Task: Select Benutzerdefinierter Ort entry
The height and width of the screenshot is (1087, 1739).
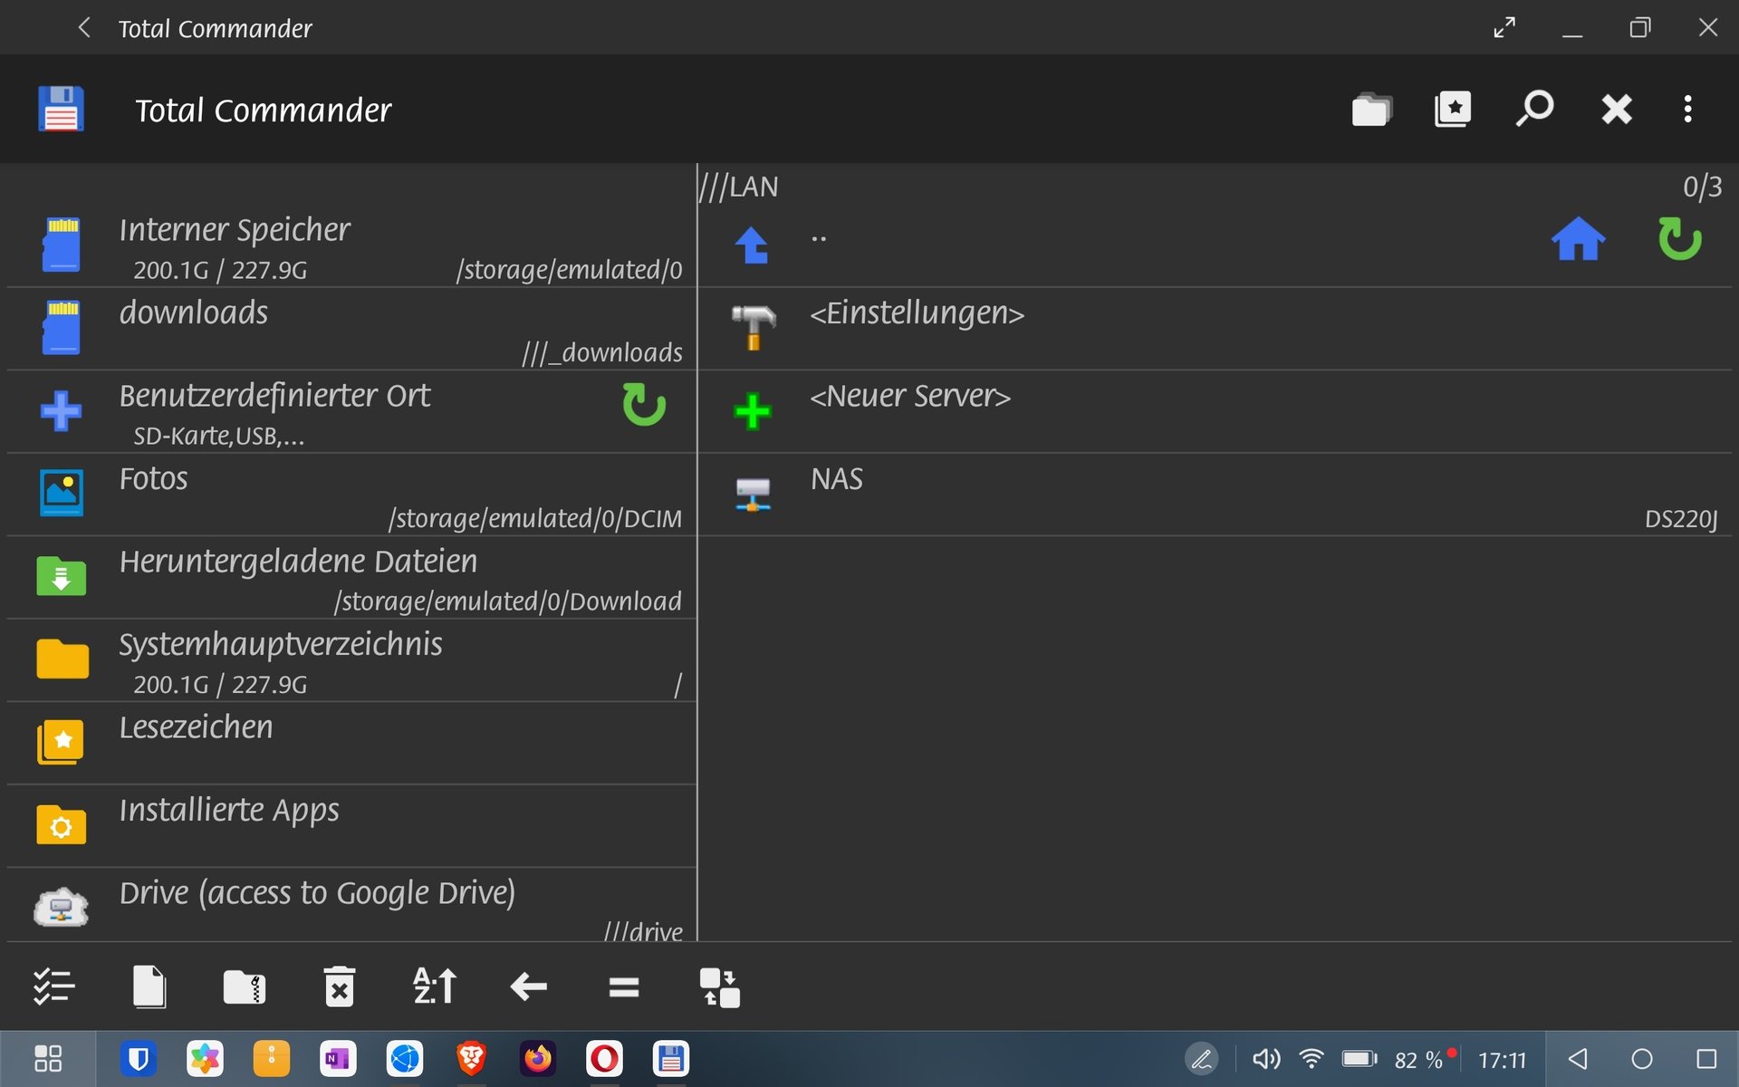Action: click(x=351, y=411)
